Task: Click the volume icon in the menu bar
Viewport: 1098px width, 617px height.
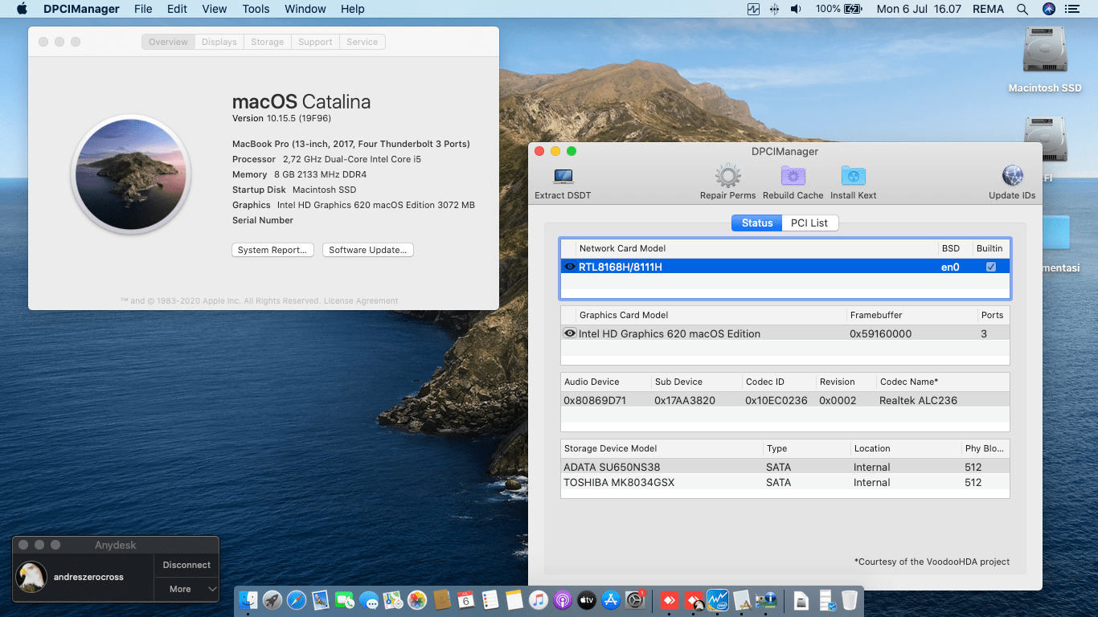Action: [x=796, y=9]
